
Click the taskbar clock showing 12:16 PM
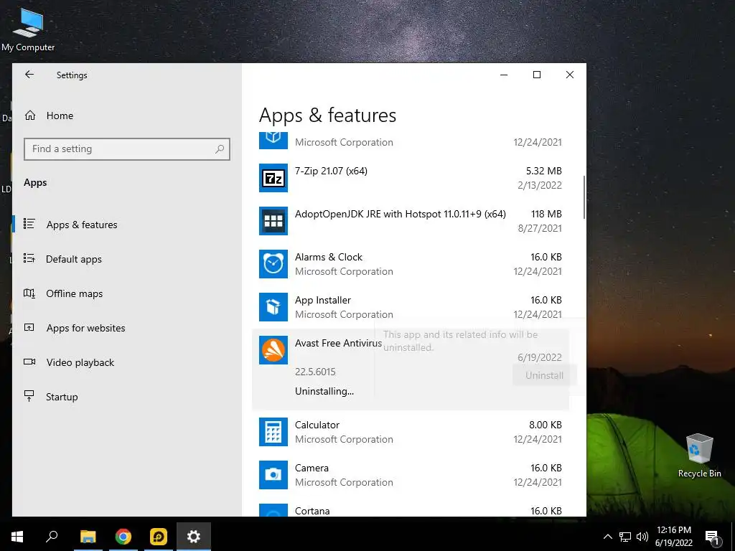673,537
